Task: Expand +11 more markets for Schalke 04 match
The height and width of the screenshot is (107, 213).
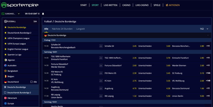Action: [x=208, y=46]
